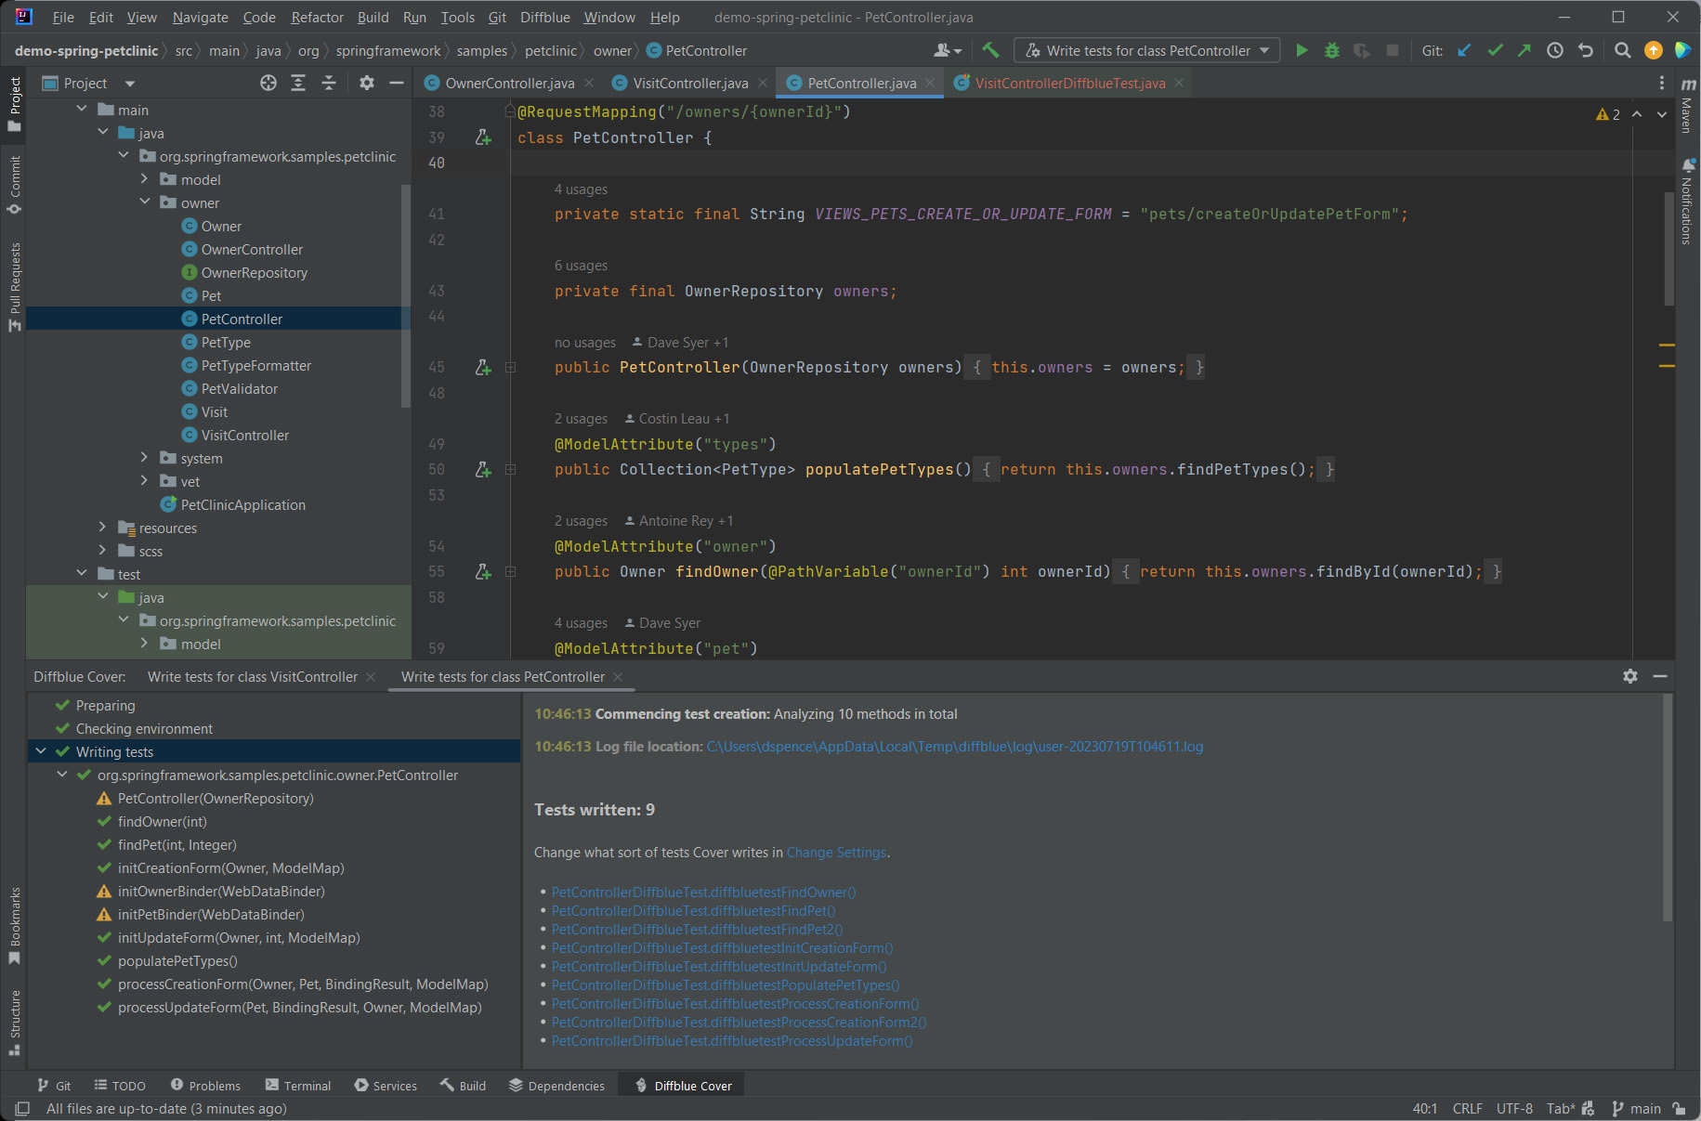Switch to the OwnerController.java editor tab
1701x1121 pixels.
tap(509, 84)
